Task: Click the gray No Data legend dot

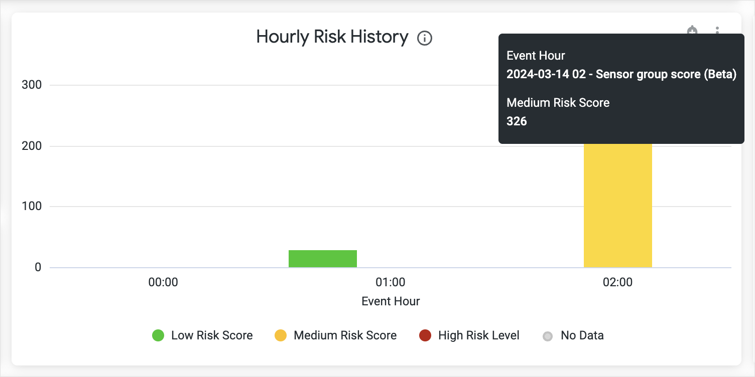Action: coord(548,336)
